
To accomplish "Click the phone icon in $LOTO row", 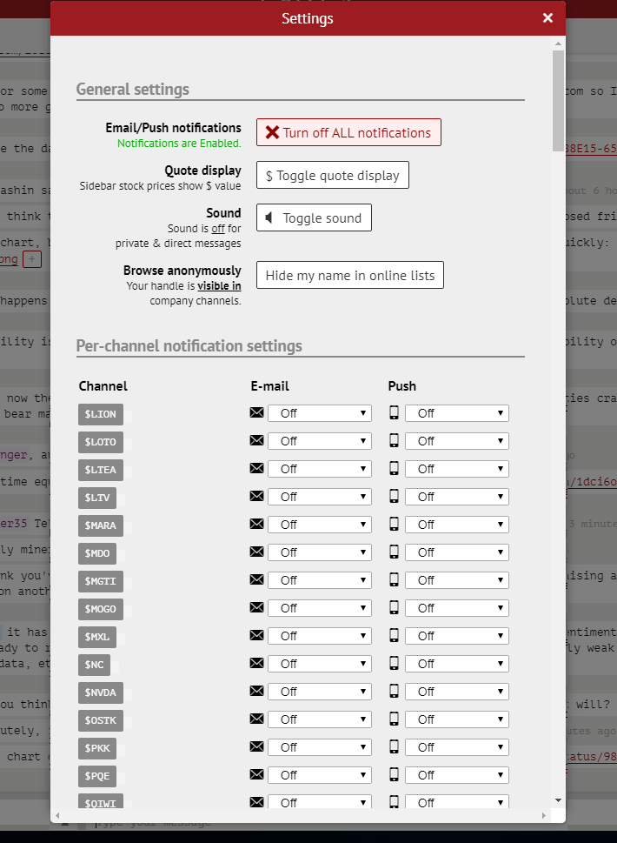I will pyautogui.click(x=395, y=440).
